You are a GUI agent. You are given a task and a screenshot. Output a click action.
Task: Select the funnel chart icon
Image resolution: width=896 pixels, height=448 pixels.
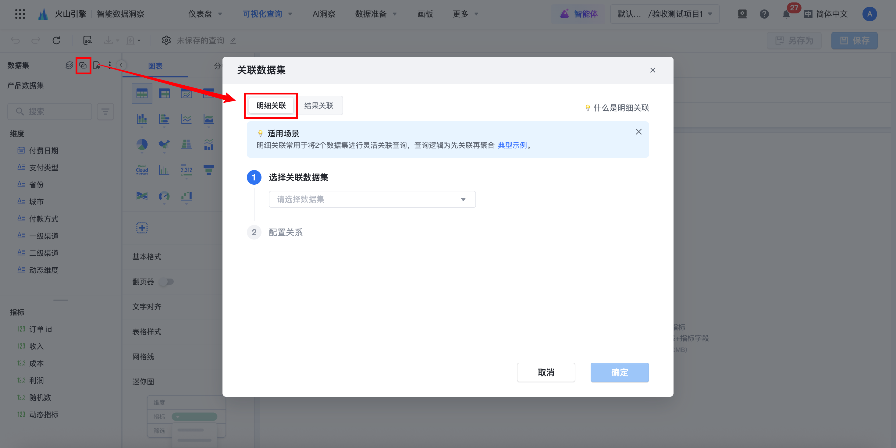point(208,170)
